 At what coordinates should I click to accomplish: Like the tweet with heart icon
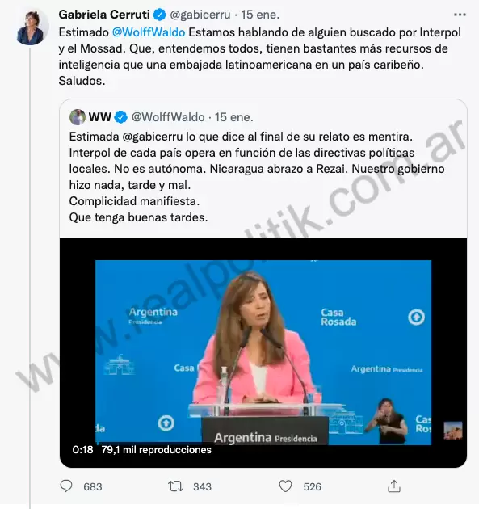click(x=286, y=486)
